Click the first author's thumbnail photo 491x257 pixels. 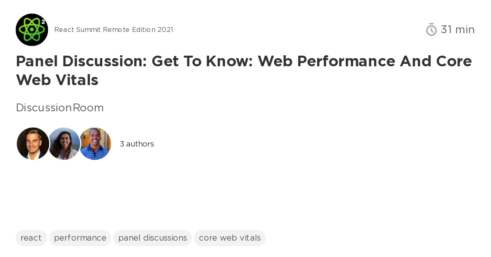(33, 144)
